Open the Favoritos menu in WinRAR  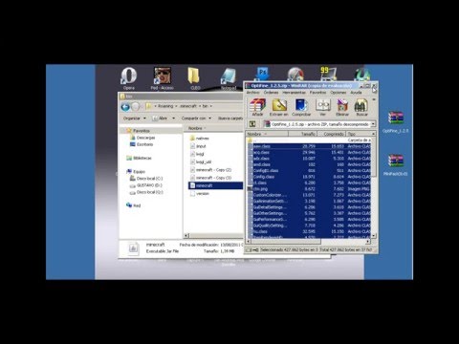(x=317, y=93)
